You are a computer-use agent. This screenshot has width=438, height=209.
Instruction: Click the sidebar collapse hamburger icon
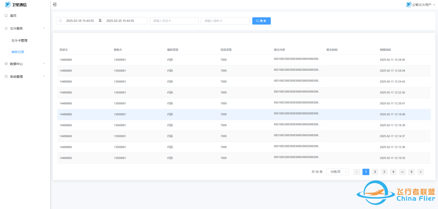point(55,4)
